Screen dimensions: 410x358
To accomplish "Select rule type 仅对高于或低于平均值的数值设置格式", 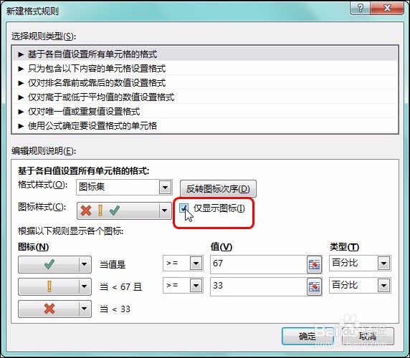I will [x=205, y=97].
